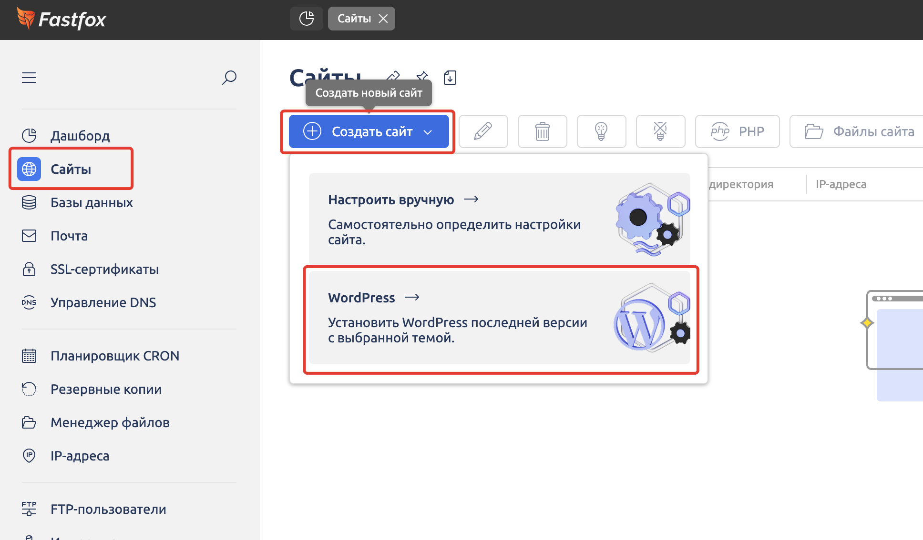This screenshot has height=540, width=923.
Task: Sort by IP-адреса column header
Action: [x=841, y=184]
